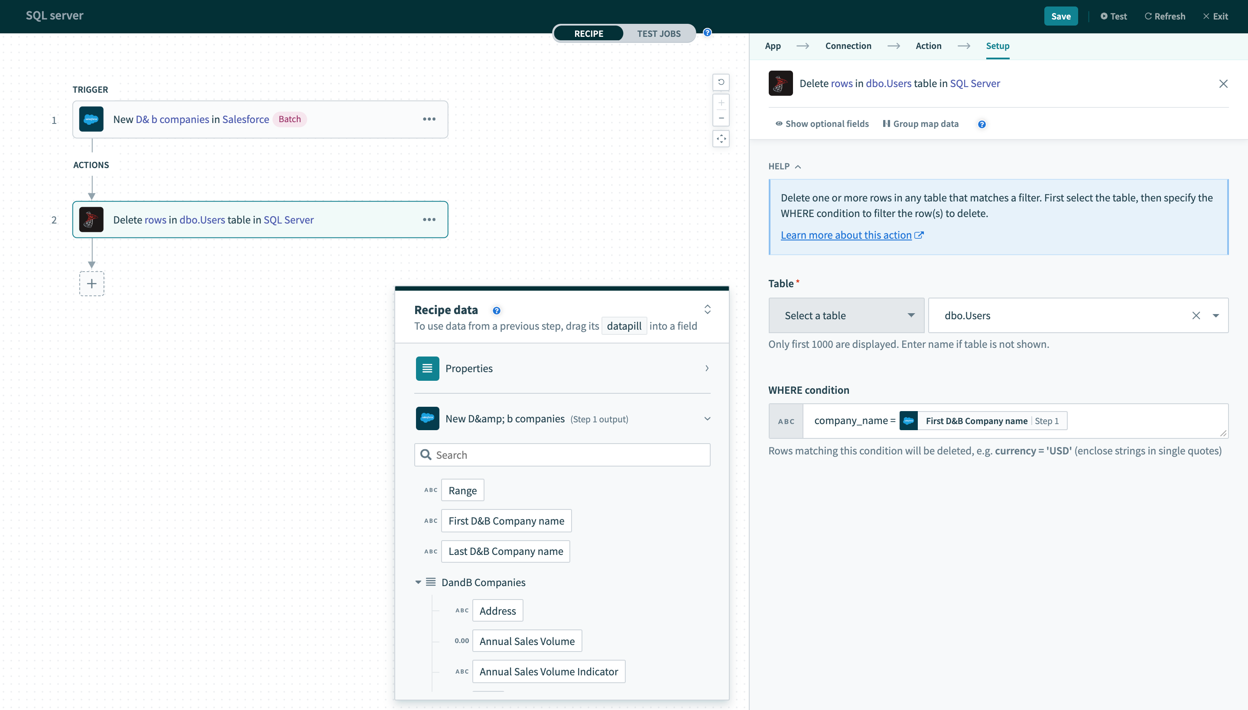Switch to the TEST JOBS tab
Image resolution: width=1248 pixels, height=710 pixels.
coord(659,33)
